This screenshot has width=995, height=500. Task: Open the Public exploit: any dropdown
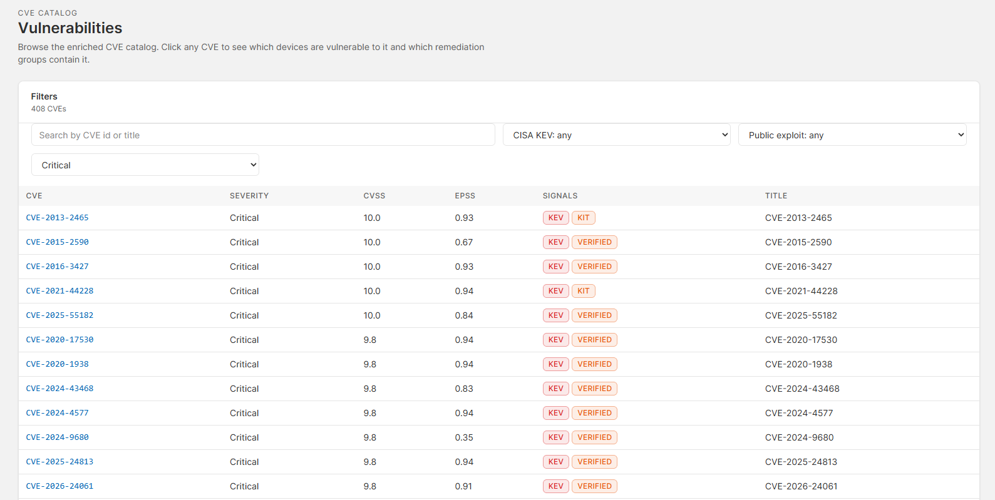tap(852, 135)
